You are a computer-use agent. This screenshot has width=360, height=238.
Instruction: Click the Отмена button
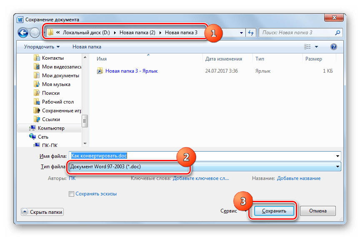[318, 210]
